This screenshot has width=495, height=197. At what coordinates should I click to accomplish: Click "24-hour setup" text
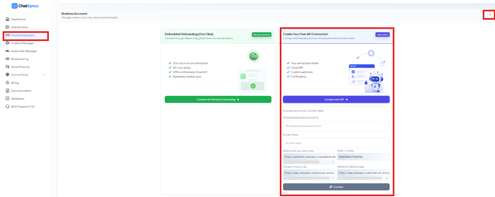click(182, 67)
